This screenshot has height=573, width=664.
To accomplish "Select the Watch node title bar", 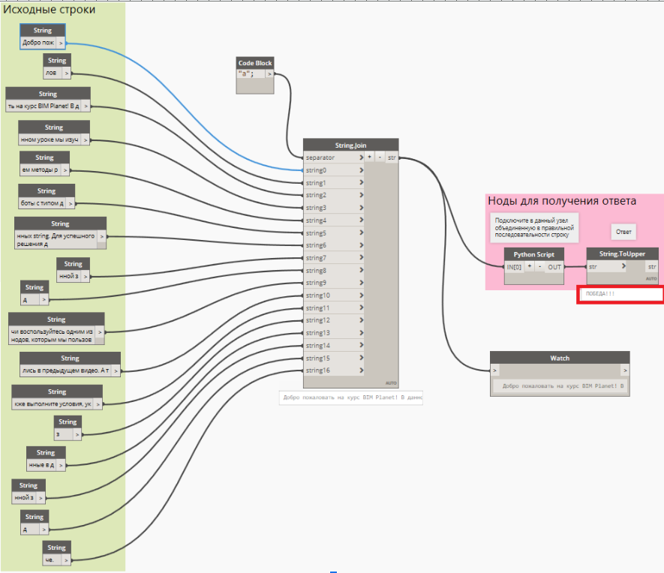I will pyautogui.click(x=559, y=358).
